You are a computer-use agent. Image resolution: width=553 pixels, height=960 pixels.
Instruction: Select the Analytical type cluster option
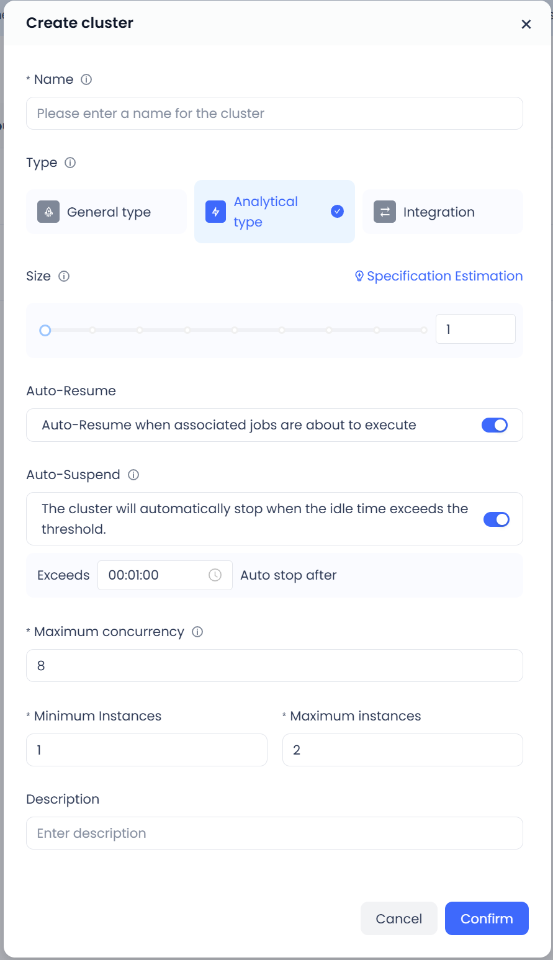pyautogui.click(x=274, y=212)
